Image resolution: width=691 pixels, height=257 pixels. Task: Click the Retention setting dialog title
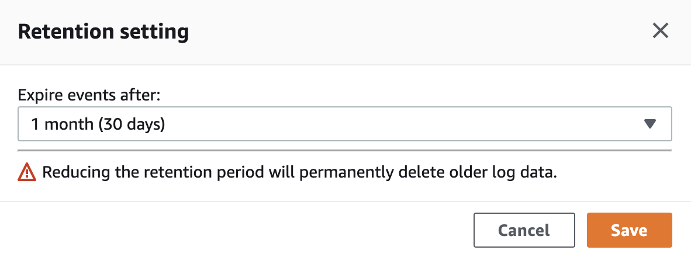point(103,32)
